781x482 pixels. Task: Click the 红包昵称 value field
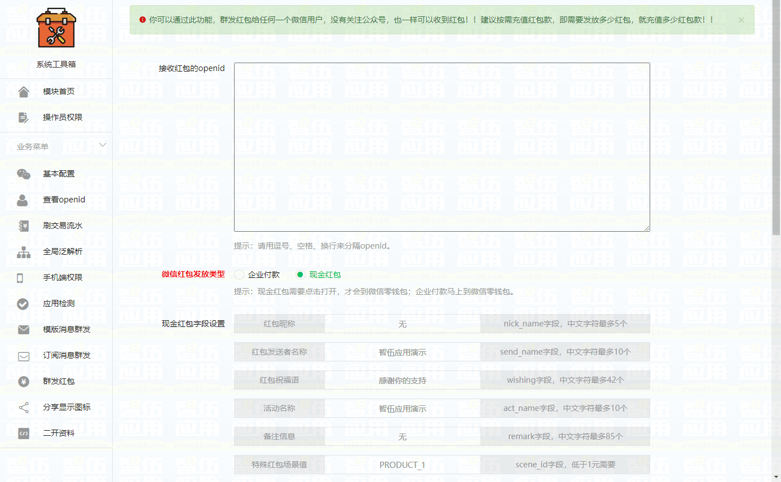click(x=402, y=324)
